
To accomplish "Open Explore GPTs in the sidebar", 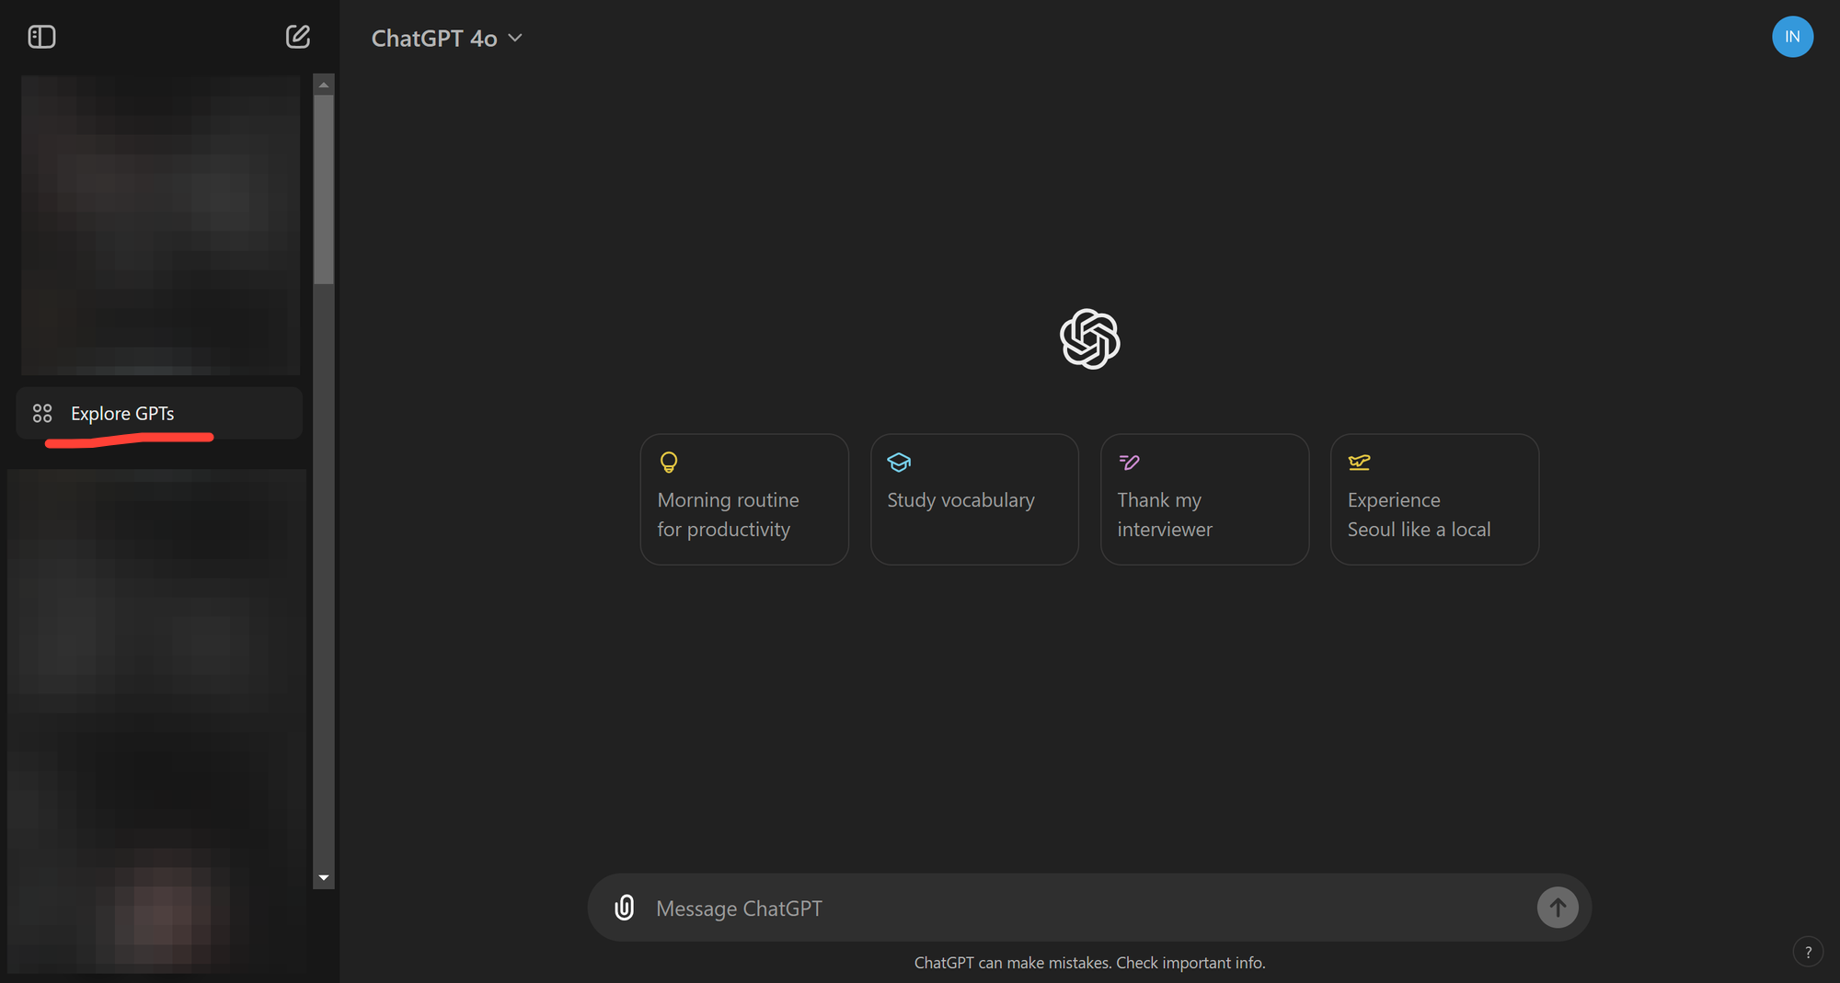I will (x=122, y=414).
